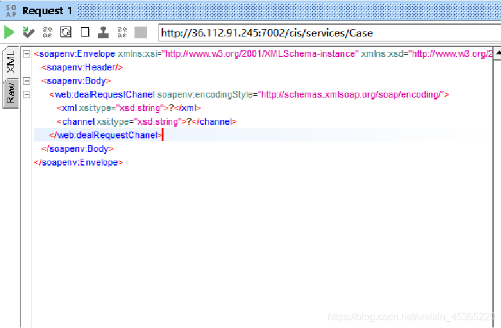
Task: Edit the endpoint URL field
Action: tap(329, 33)
